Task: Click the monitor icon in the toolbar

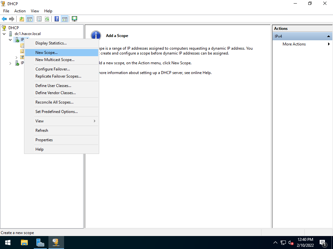Action: tap(74, 19)
